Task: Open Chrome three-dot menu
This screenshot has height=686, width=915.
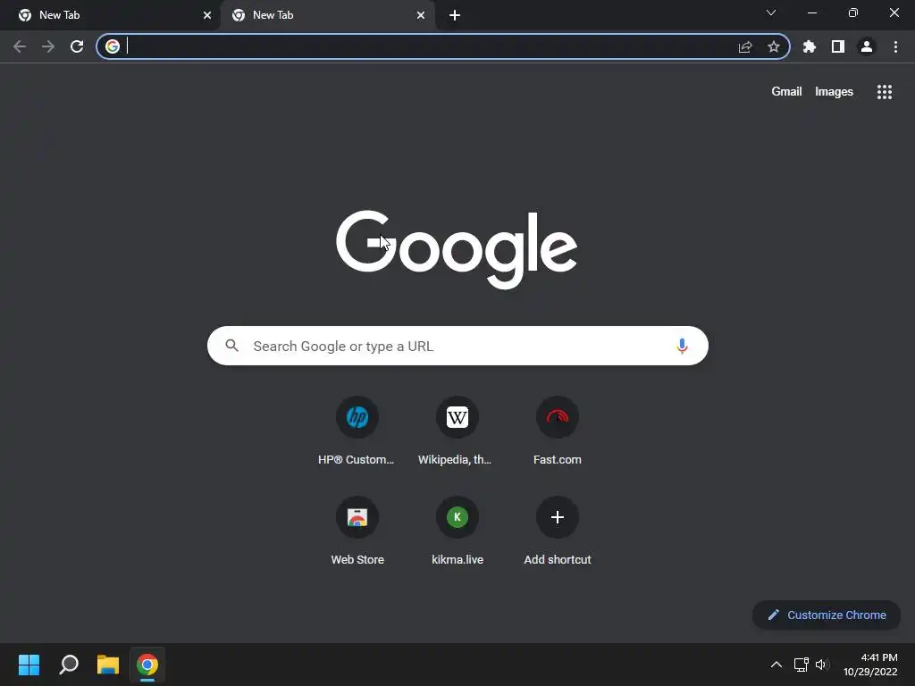Action: [x=895, y=46]
